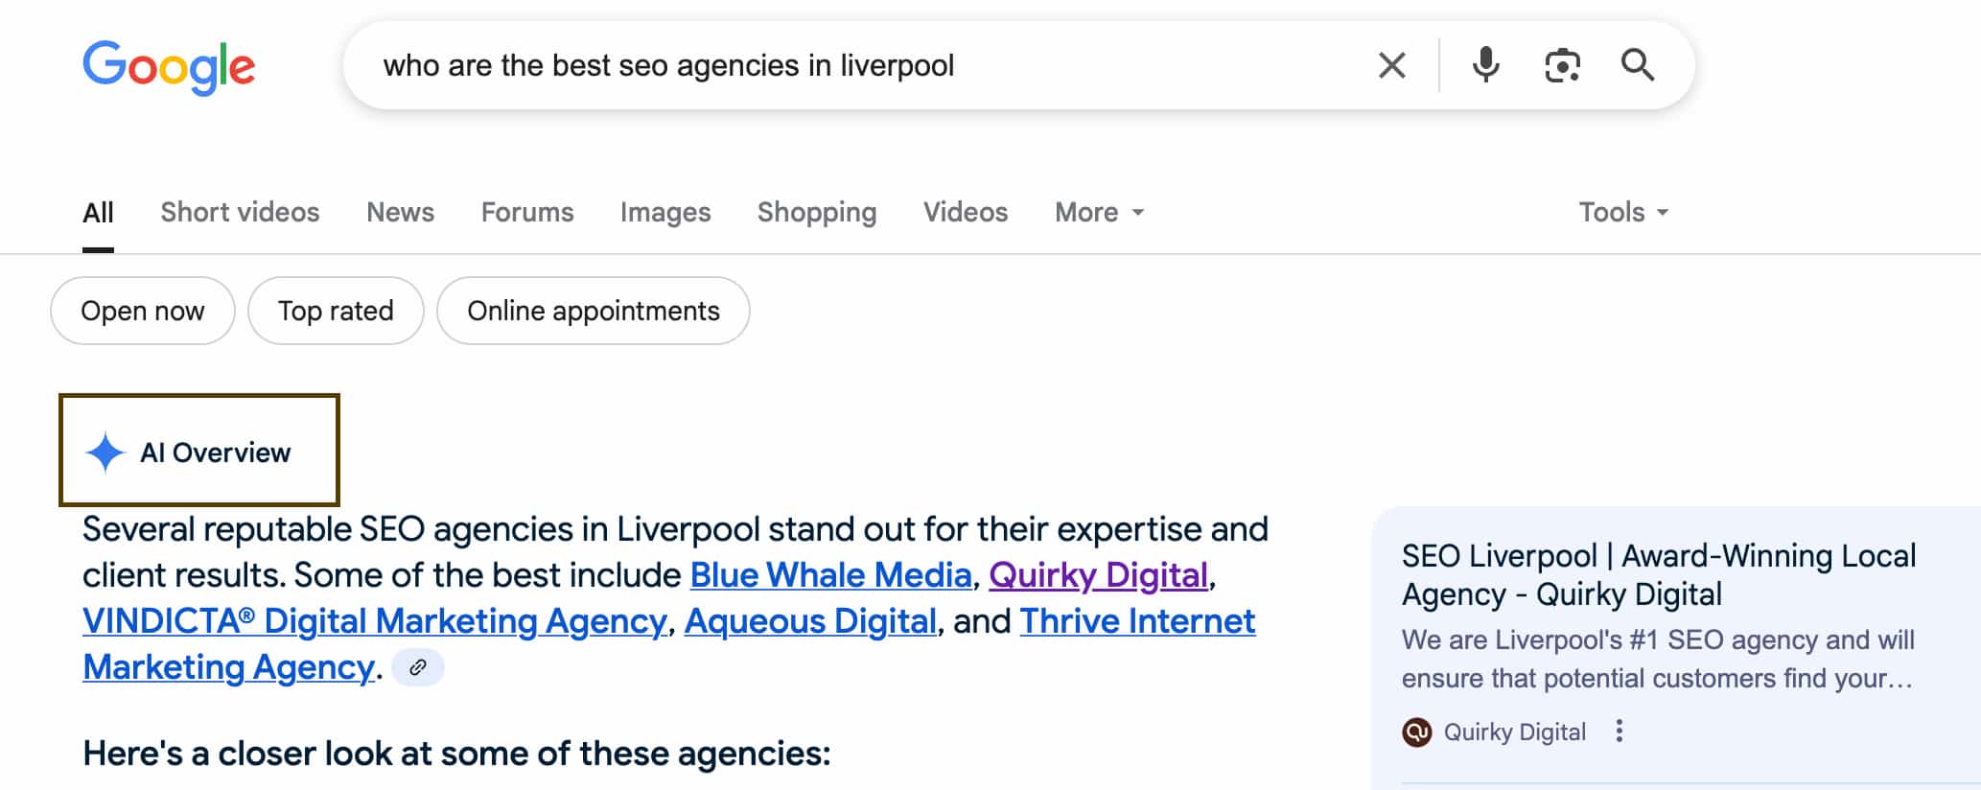This screenshot has width=1981, height=790.
Task: Toggle the Top rated filter chip
Action: point(336,311)
